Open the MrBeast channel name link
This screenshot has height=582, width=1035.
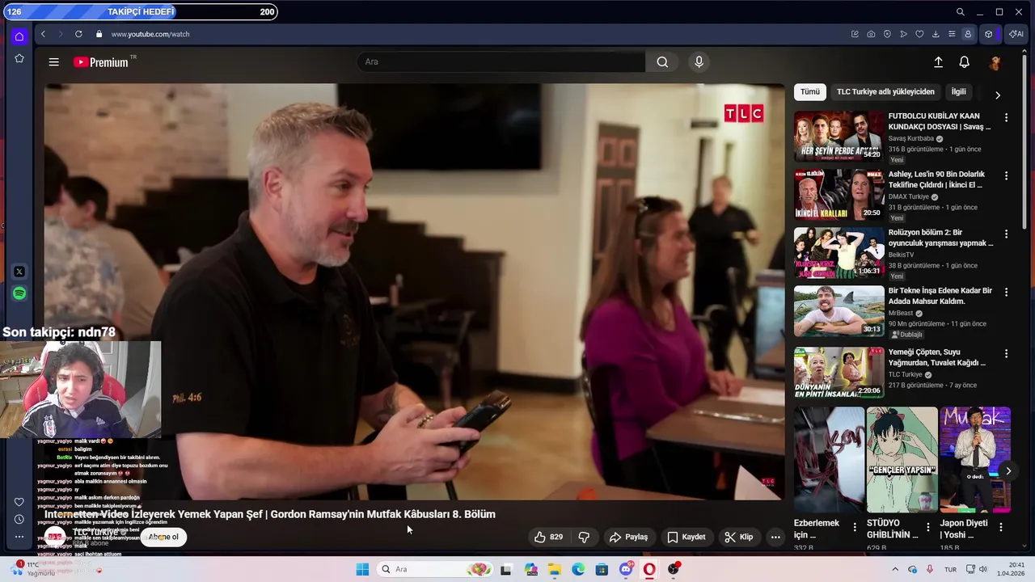901,313
